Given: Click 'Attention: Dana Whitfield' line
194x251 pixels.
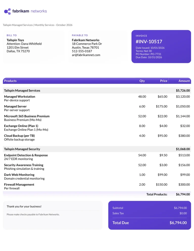Looking at the screenshot, I should click(24, 44).
